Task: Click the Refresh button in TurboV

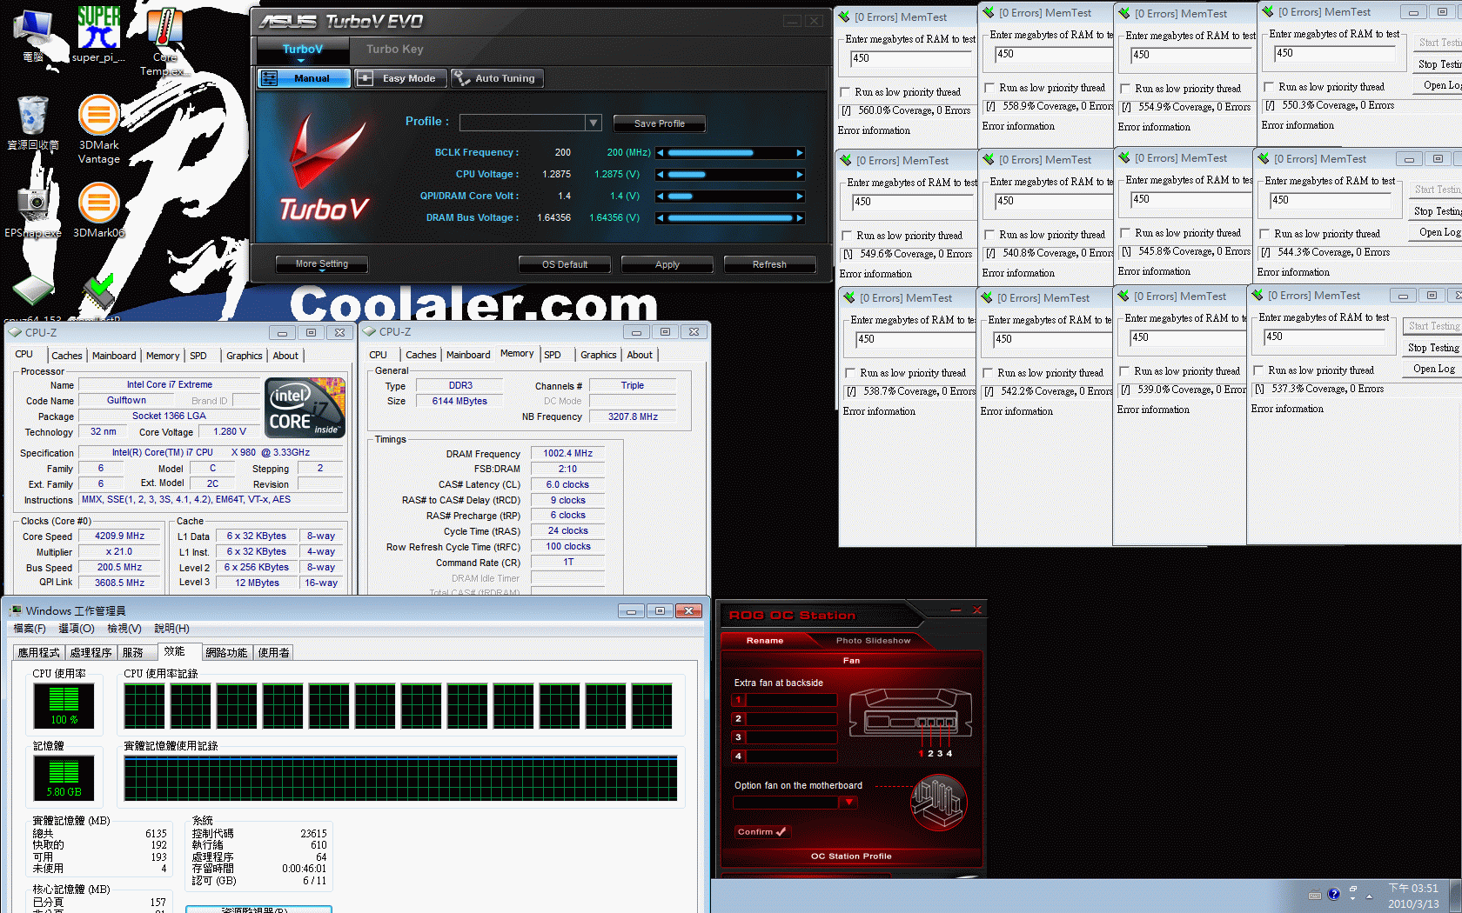Action: pos(769,264)
